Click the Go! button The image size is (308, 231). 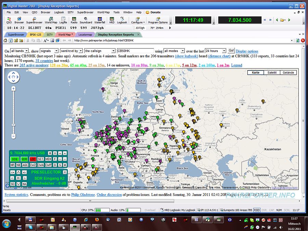pos(231,51)
